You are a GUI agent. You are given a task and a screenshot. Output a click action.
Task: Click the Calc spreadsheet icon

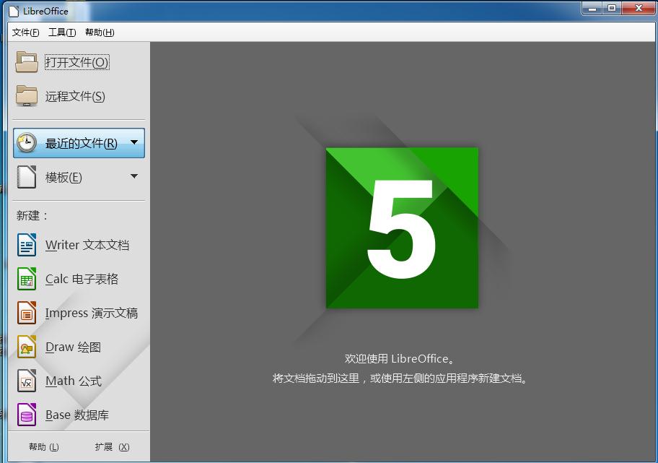(27, 279)
